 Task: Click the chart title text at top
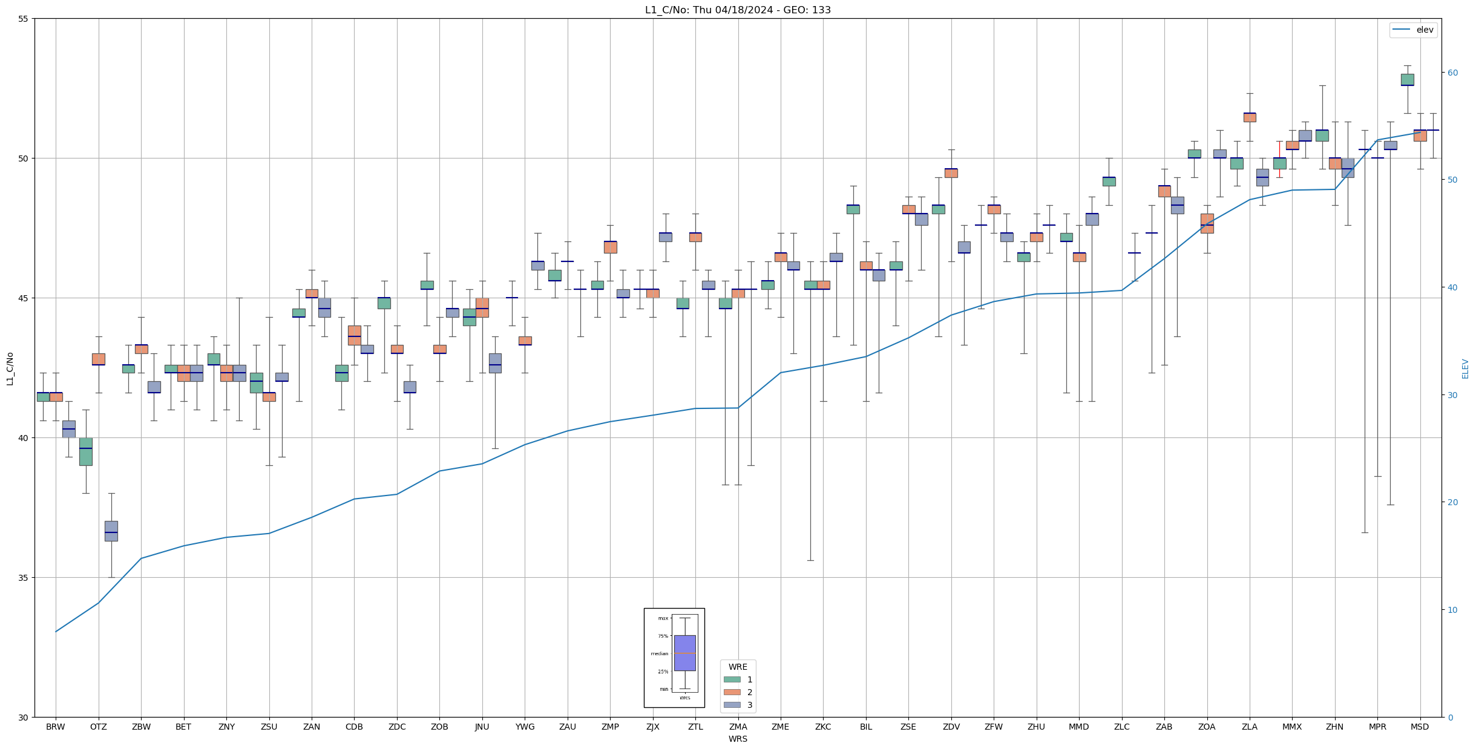tap(738, 10)
